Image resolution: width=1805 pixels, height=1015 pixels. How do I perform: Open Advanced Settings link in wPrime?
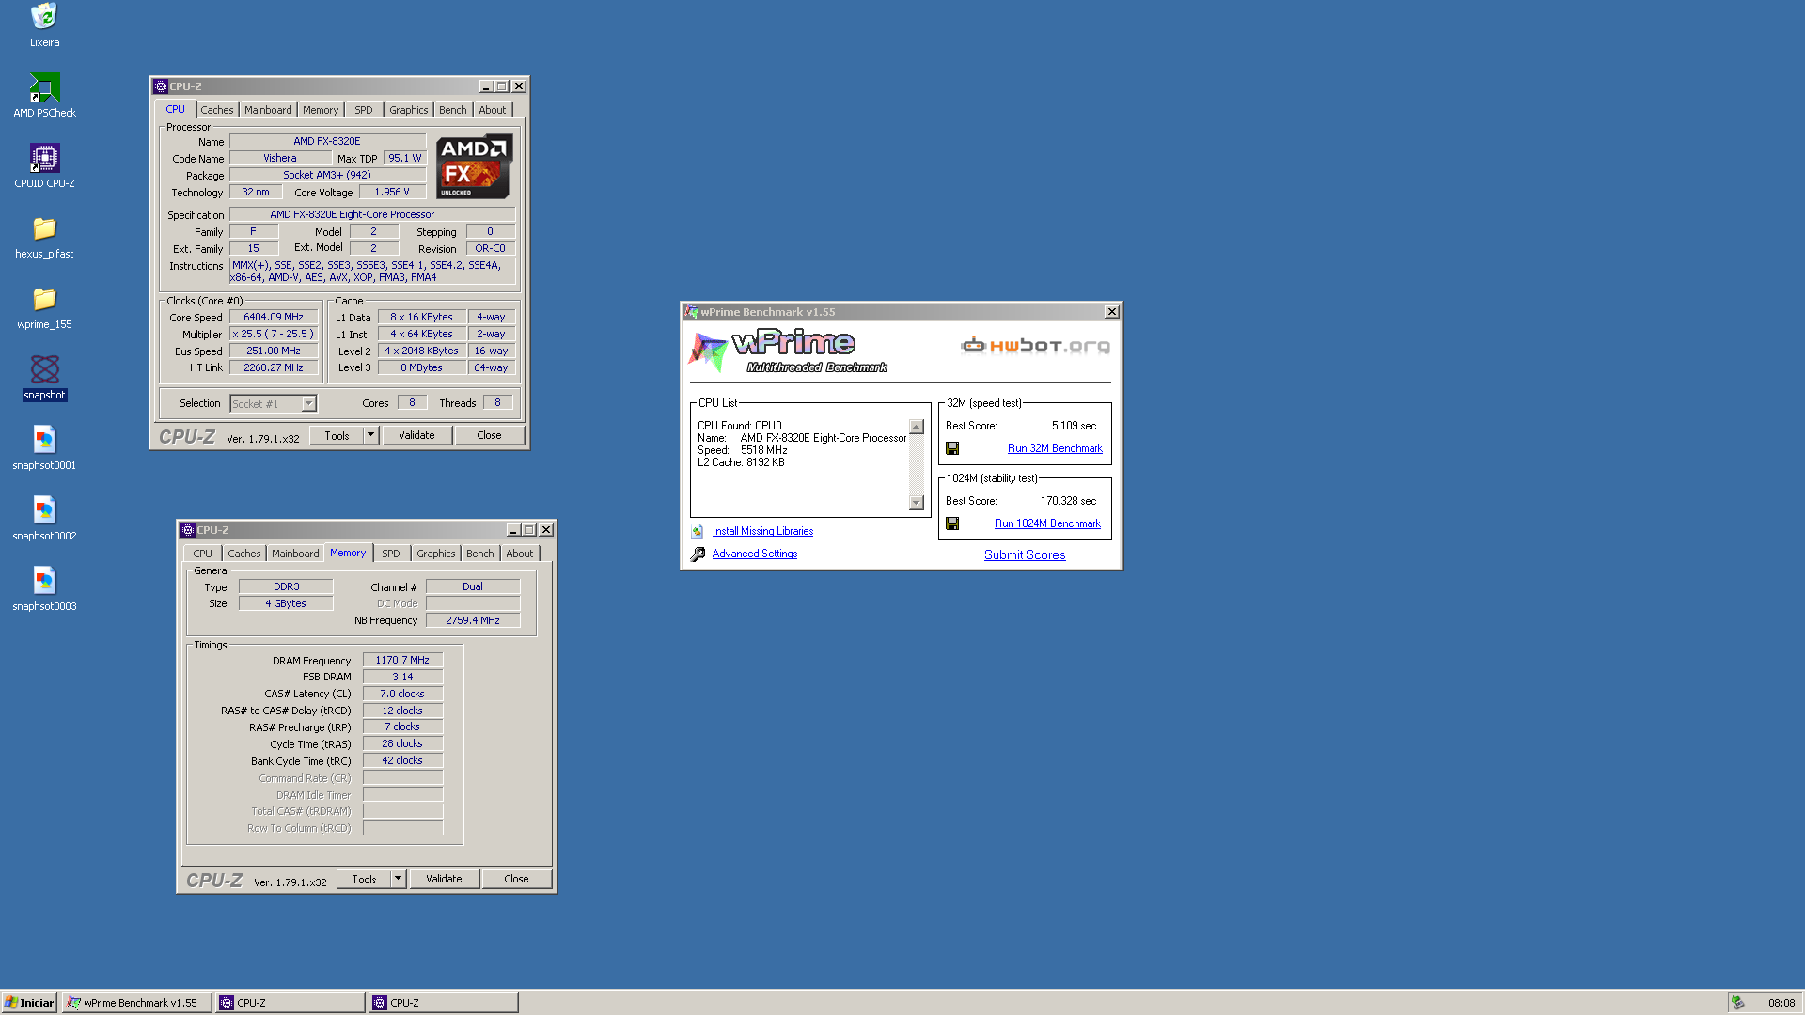(x=755, y=554)
